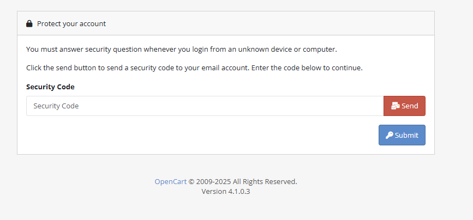Click the 'Protect your account' heading
473x220 pixels.
(x=71, y=23)
